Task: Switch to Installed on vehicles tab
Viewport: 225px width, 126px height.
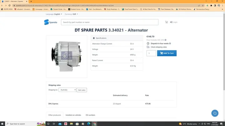Action: point(73,115)
